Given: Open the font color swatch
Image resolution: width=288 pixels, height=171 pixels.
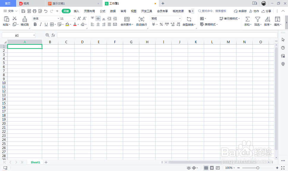Looking at the screenshot, I should click(75, 24).
